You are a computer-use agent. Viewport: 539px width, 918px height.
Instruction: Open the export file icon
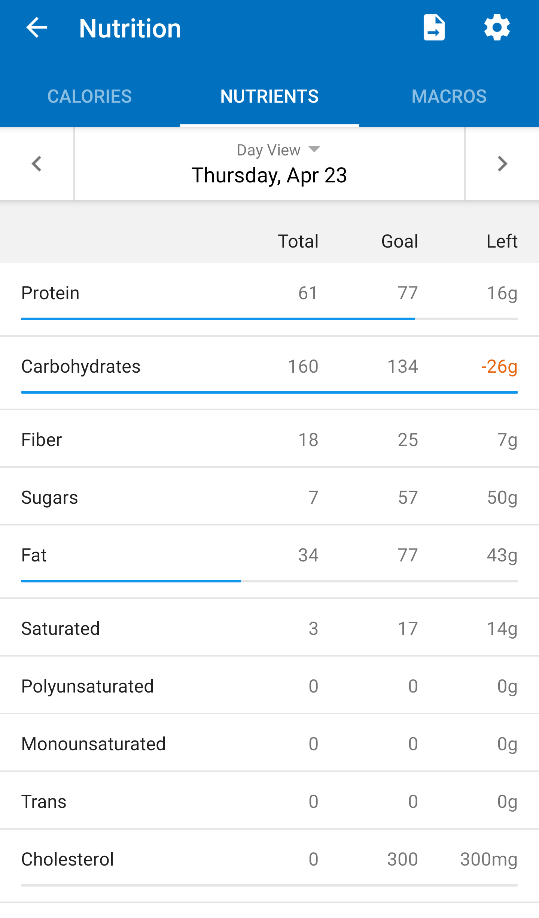pos(434,28)
